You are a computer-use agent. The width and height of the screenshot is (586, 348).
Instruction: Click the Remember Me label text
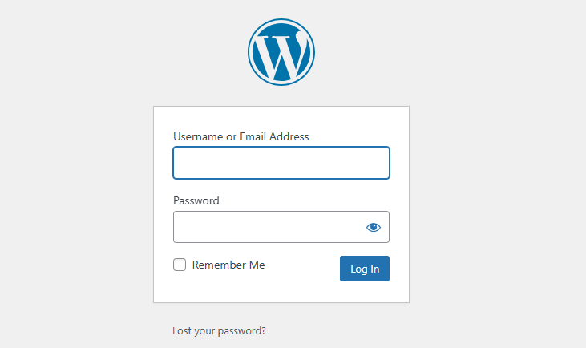pos(228,265)
